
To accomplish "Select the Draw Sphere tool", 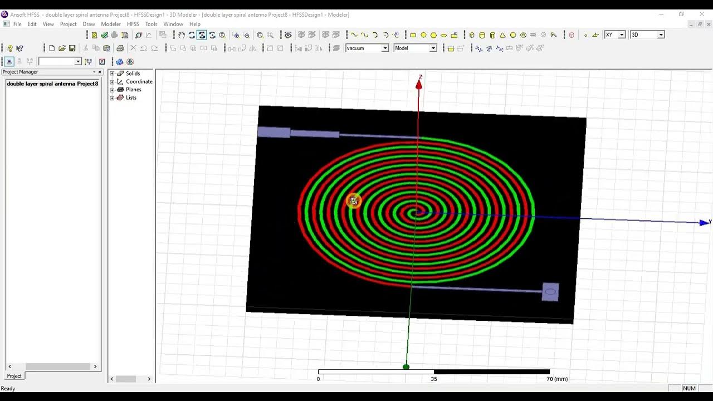I will point(513,35).
